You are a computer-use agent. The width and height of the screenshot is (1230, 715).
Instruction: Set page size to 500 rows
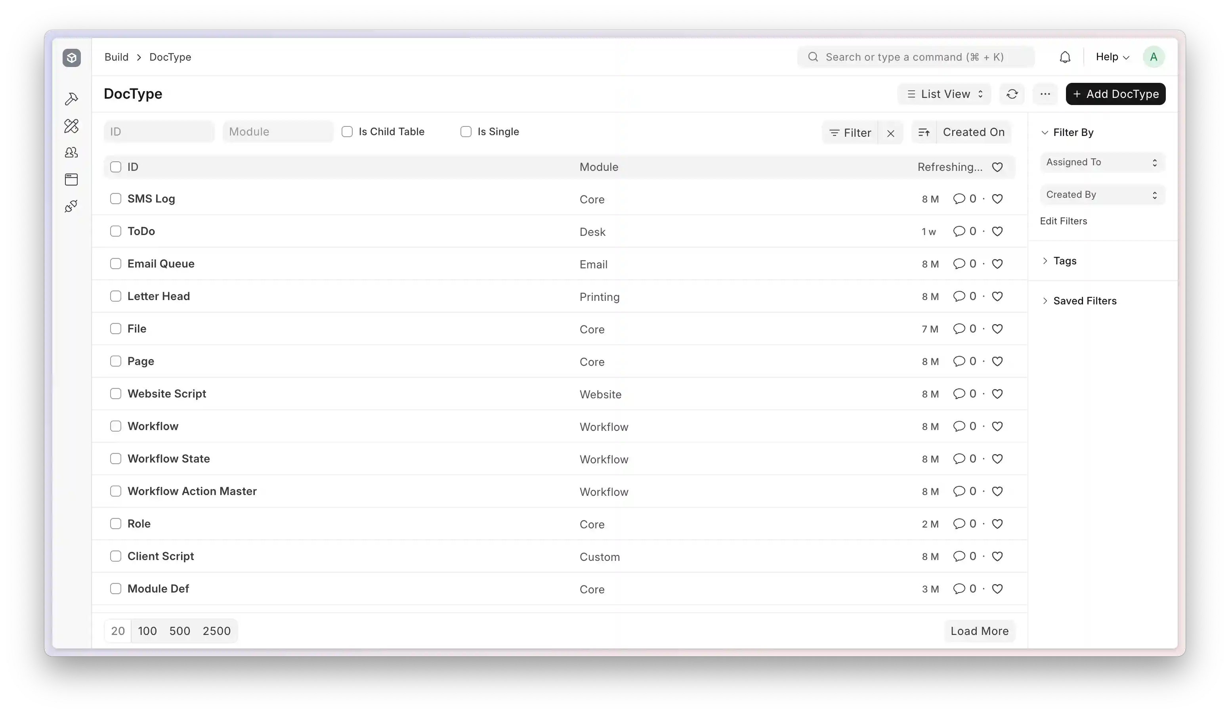(x=180, y=631)
